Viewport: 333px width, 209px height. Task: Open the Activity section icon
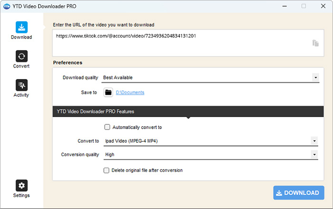(x=21, y=85)
